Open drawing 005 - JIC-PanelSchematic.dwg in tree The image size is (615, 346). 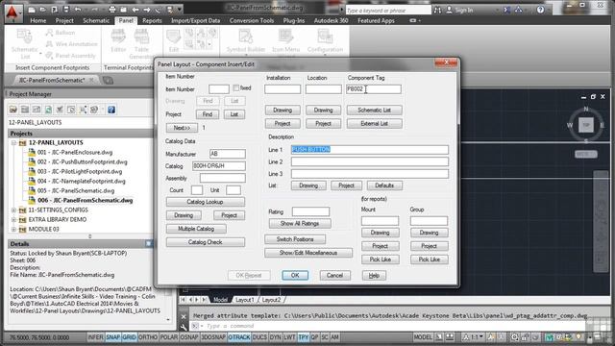coord(76,190)
